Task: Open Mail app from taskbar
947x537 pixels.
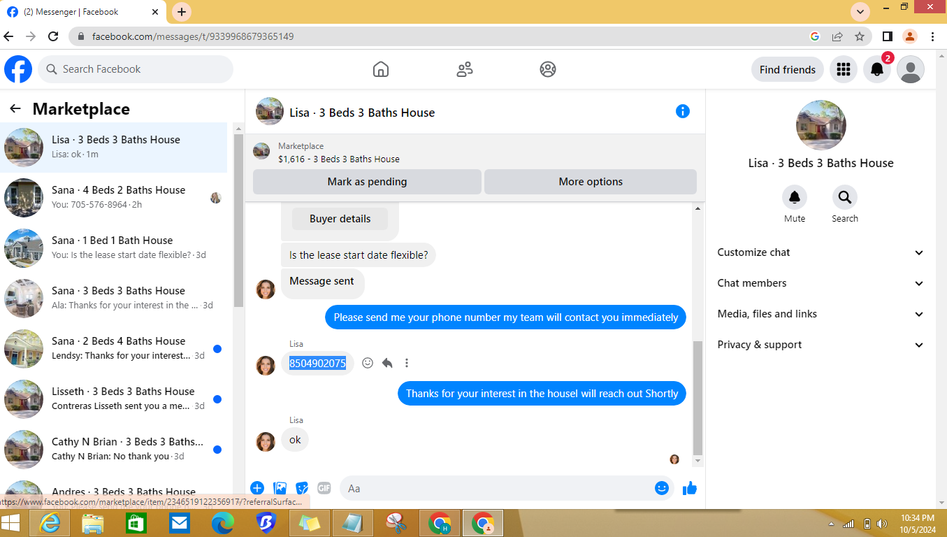Action: click(x=179, y=523)
